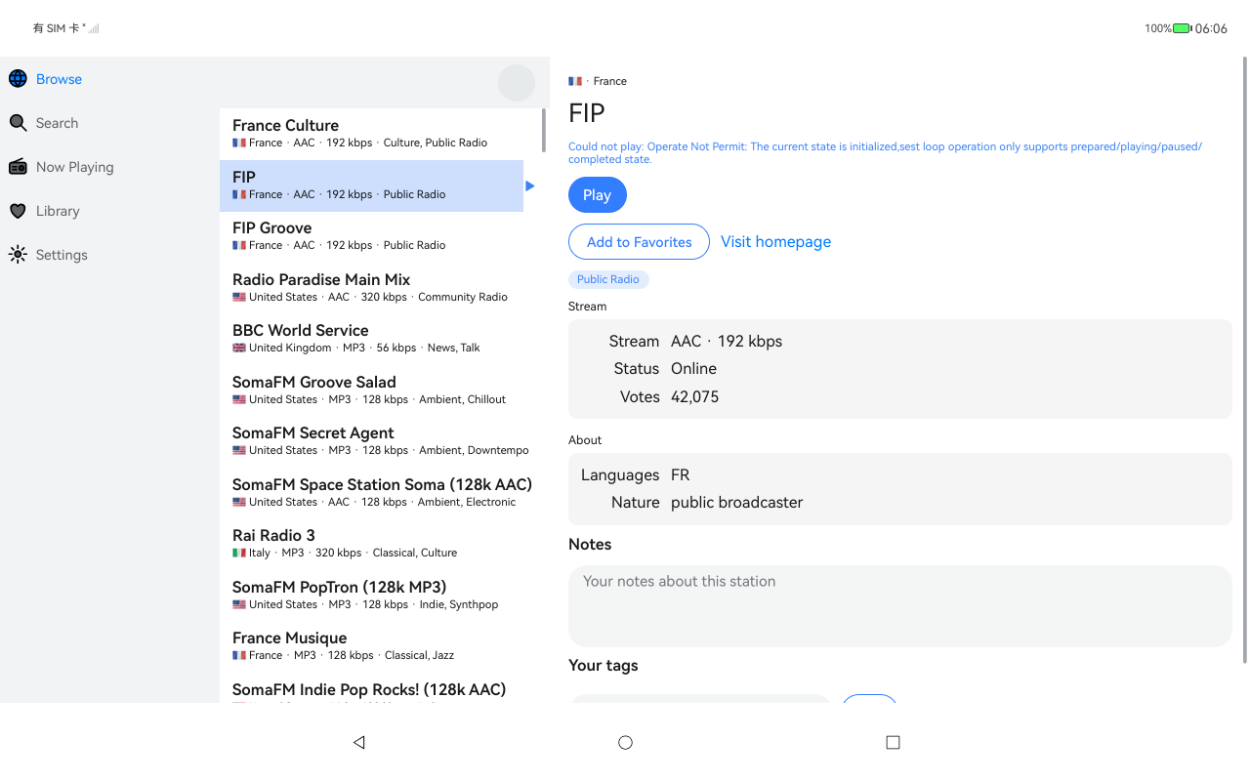
Task: Click the Status value 'Online'
Action: click(x=693, y=369)
